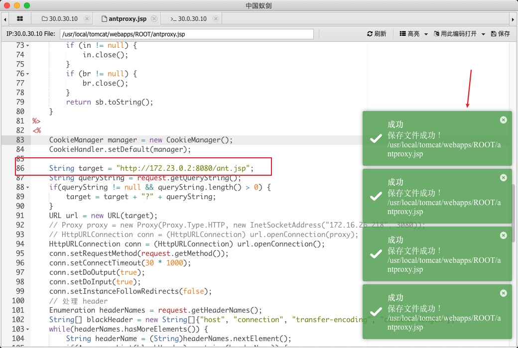Click the '// 处理 header' comment line
Image resolution: width=518 pixels, height=348 pixels.
click(x=78, y=301)
